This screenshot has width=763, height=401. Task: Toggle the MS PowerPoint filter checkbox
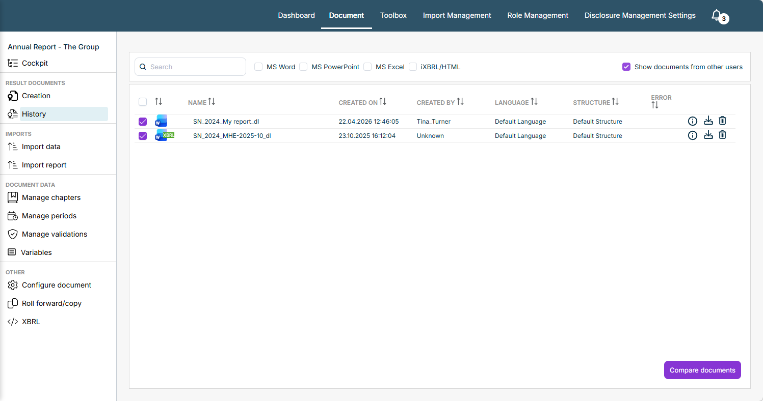303,67
